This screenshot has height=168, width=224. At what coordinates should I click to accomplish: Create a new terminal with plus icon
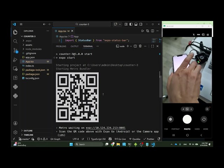(x=128, y=46)
